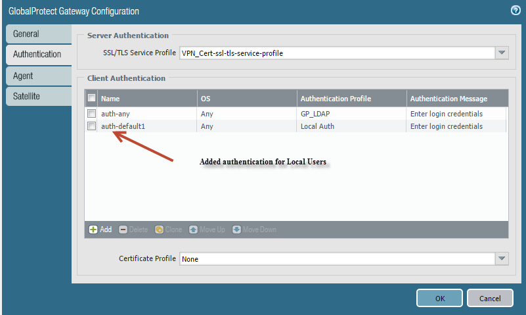Select the Authentication tab

pyautogui.click(x=37, y=55)
